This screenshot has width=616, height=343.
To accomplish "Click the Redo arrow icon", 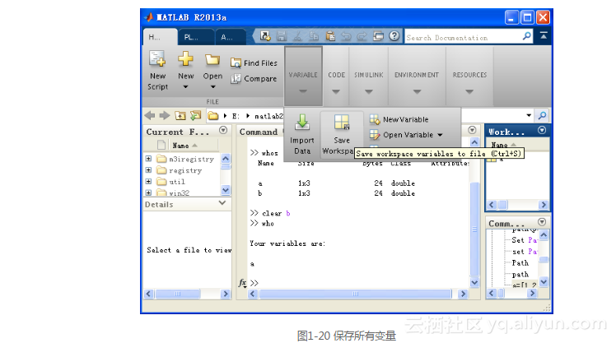I will 362,36.
